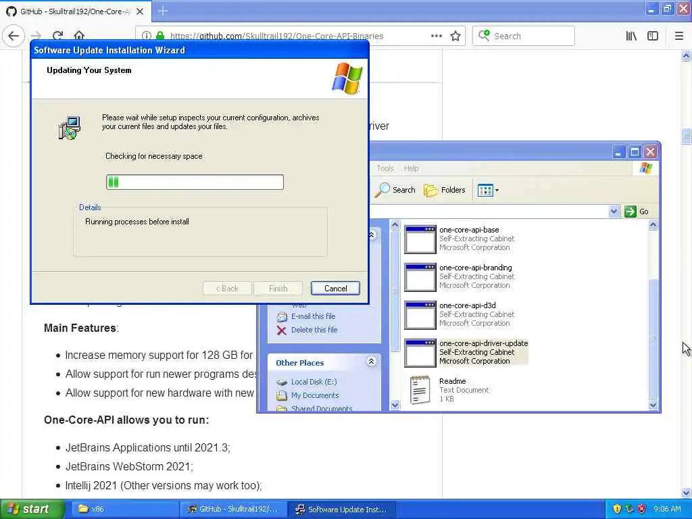Click the file list scrollbar up arrow
692x519 pixels.
point(653,225)
